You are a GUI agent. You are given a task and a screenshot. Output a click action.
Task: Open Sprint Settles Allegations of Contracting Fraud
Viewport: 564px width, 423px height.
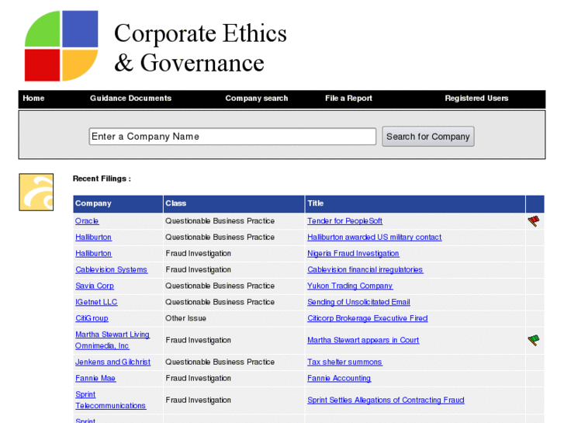tap(386, 400)
